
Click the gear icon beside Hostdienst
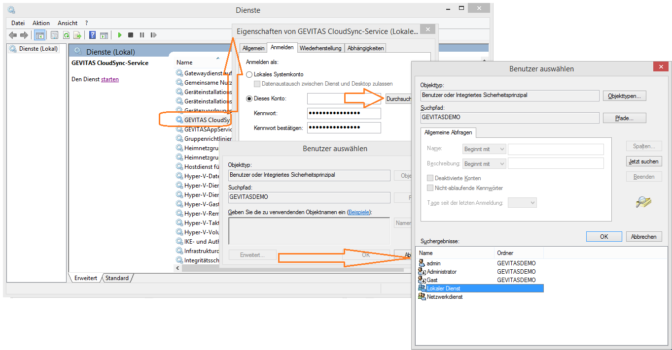click(179, 166)
